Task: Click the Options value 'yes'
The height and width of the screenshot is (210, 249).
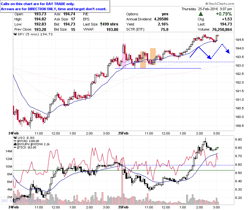Action: (x=165, y=14)
